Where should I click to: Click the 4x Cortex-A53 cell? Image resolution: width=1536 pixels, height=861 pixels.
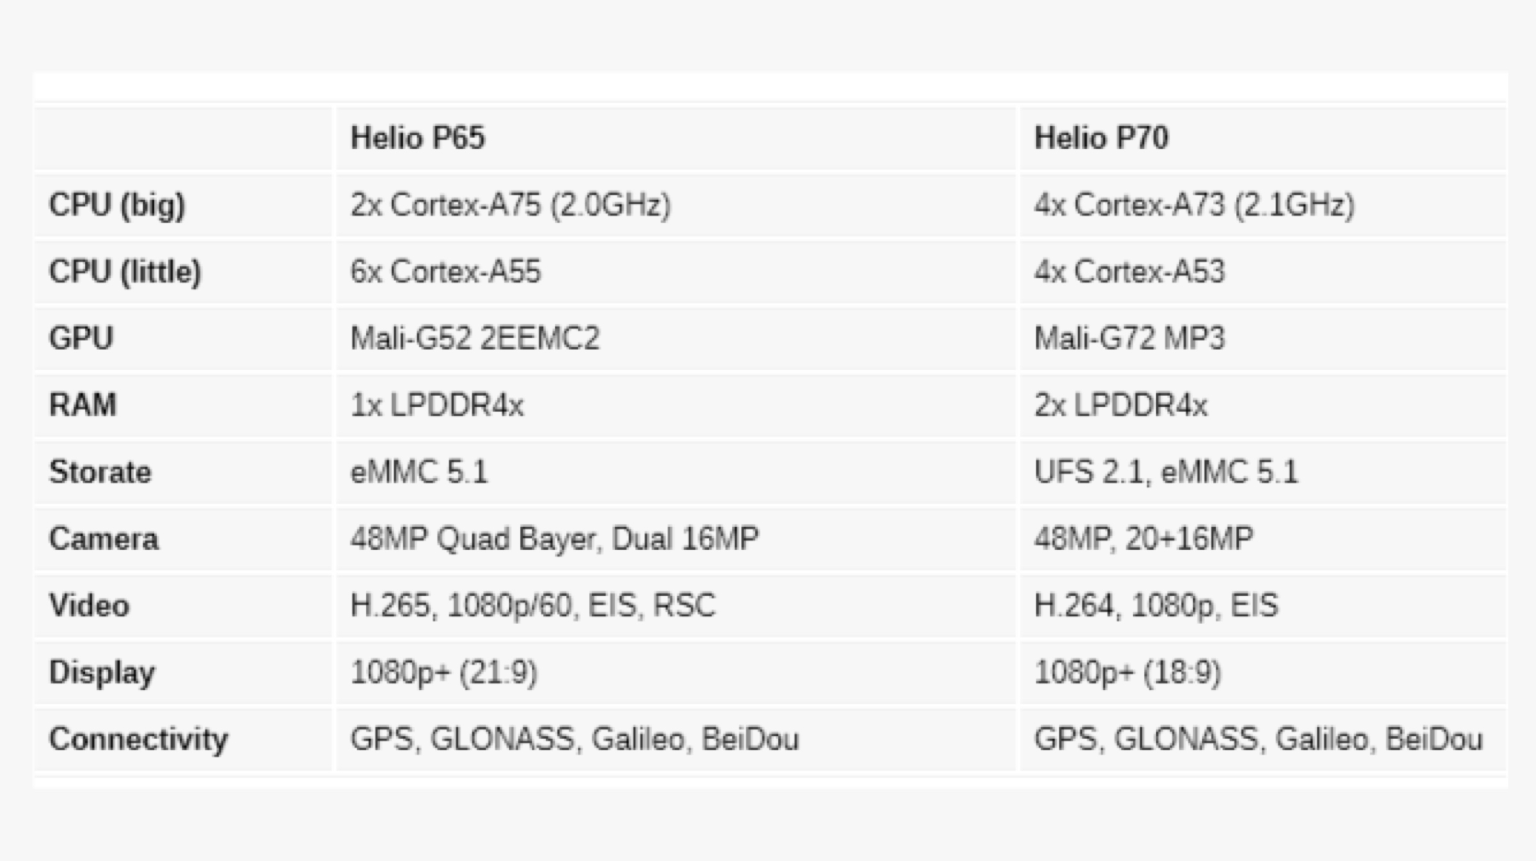click(1130, 272)
